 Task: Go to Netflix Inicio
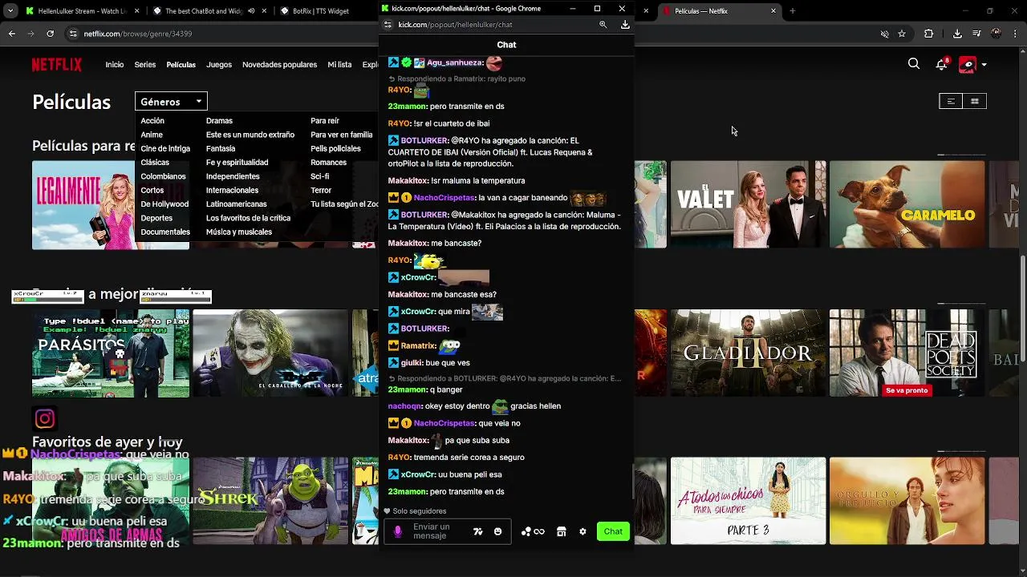pos(115,65)
